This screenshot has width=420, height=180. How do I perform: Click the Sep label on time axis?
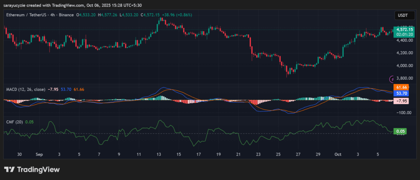(x=39, y=155)
